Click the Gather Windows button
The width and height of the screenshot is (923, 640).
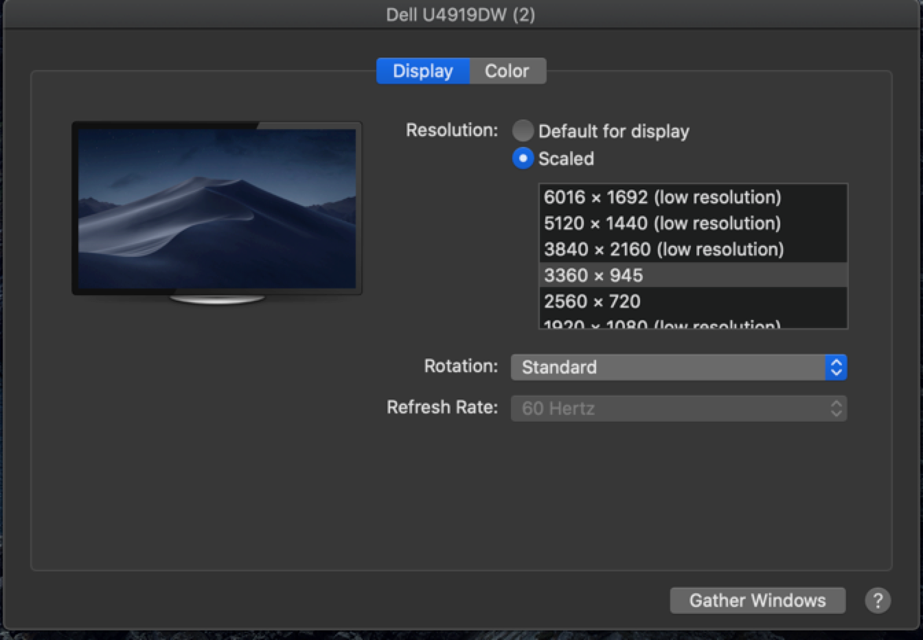pos(757,600)
